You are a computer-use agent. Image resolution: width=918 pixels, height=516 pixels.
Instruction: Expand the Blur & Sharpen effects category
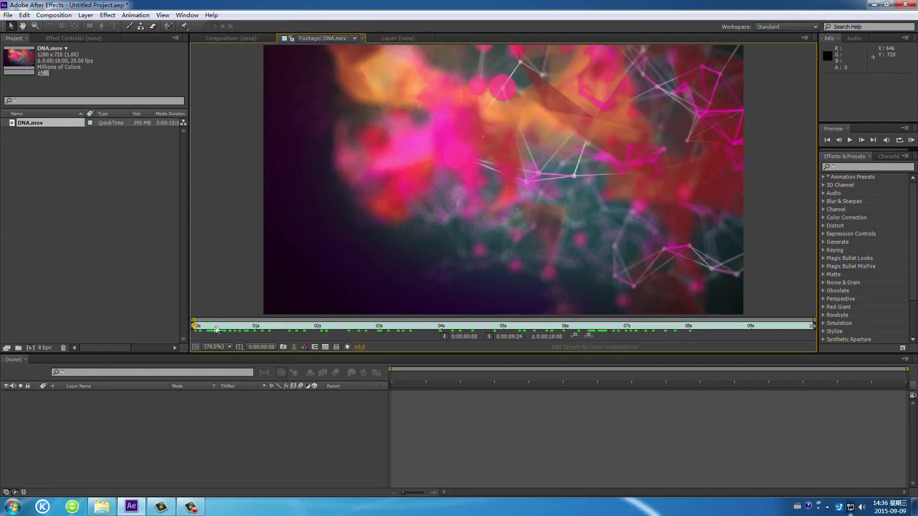point(823,201)
